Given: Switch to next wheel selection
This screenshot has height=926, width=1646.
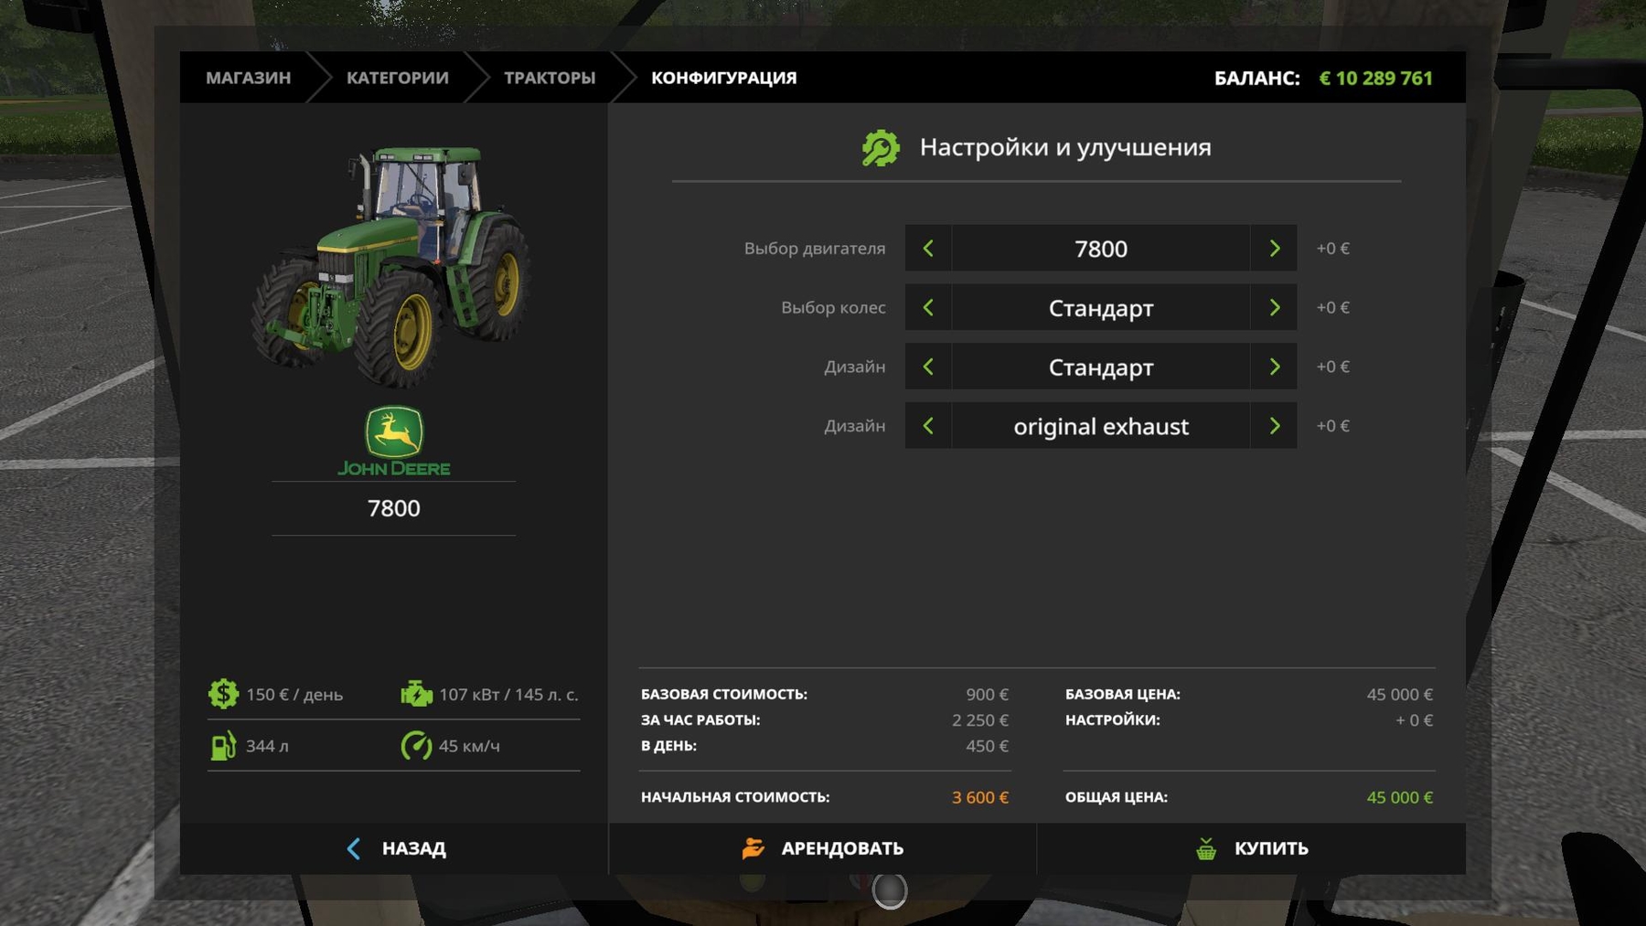Looking at the screenshot, I should [1274, 308].
